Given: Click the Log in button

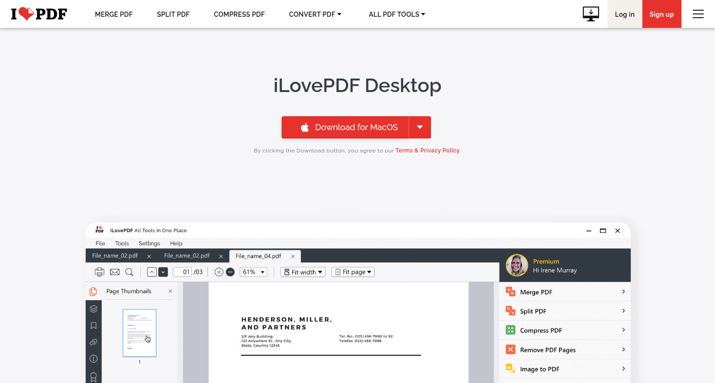Looking at the screenshot, I should (625, 14).
